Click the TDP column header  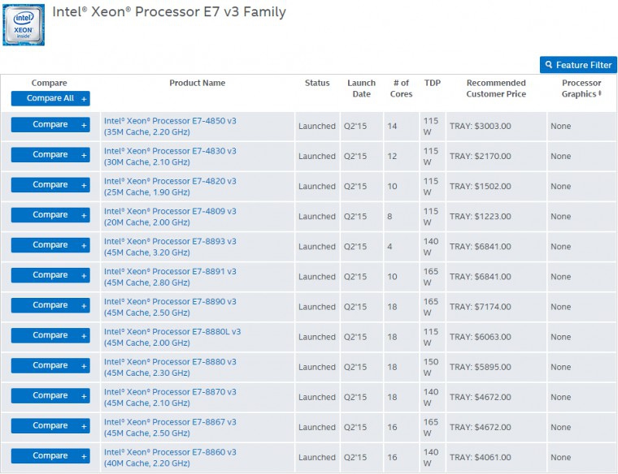click(x=433, y=83)
